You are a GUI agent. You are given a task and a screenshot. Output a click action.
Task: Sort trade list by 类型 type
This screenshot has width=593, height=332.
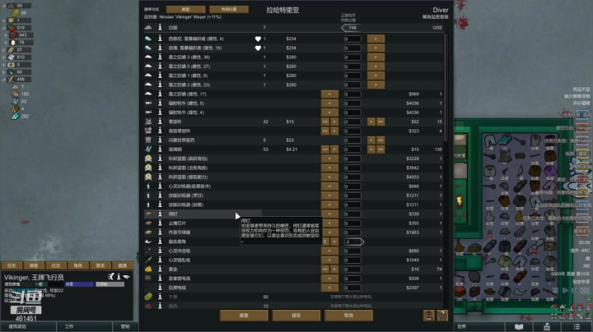[x=185, y=9]
